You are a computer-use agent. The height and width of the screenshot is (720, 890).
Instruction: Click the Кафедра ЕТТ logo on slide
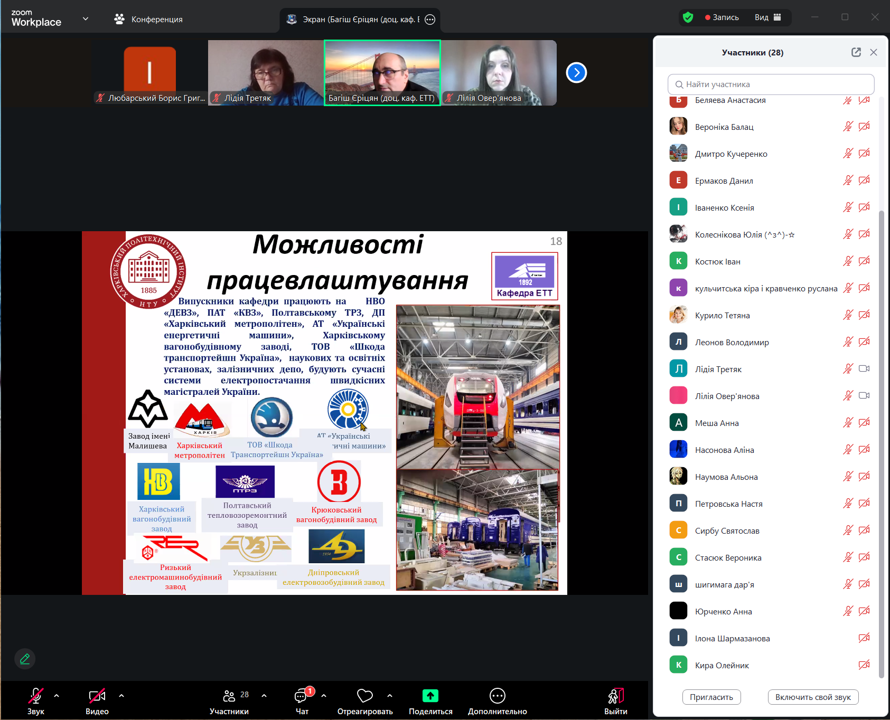(524, 276)
